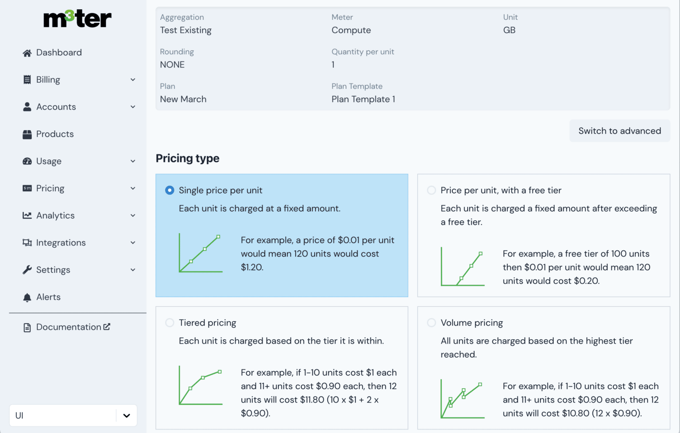This screenshot has height=433, width=680.
Task: Click the Dashboard home icon
Action: coord(27,52)
